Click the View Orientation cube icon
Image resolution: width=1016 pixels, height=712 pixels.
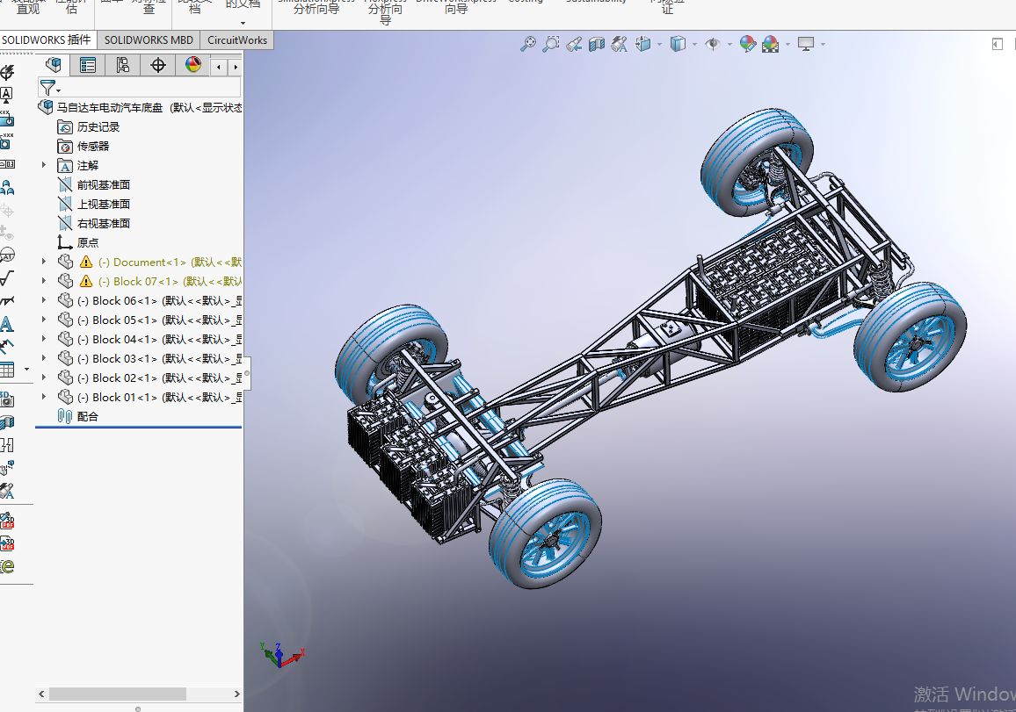coord(643,44)
